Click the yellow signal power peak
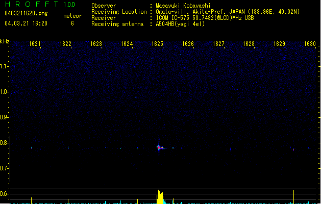Image resolution: width=321 pixels, height=204 pixels. click(160, 197)
